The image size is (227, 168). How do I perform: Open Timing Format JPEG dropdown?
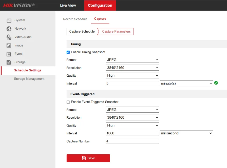click(132, 60)
